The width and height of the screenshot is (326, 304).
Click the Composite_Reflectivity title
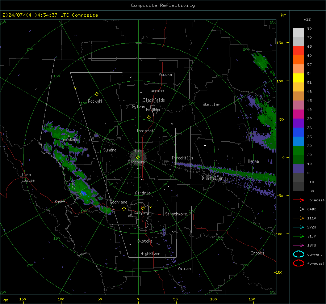coord(163,5)
